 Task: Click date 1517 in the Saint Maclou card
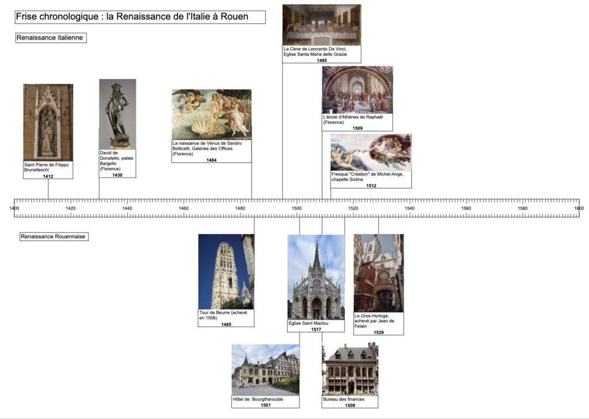pyautogui.click(x=316, y=329)
